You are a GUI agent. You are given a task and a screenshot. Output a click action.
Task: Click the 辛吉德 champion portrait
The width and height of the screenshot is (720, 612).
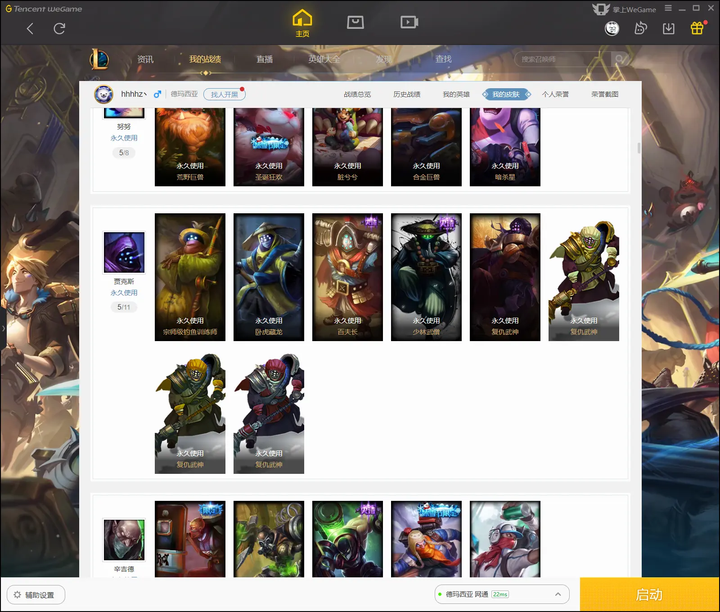[124, 540]
